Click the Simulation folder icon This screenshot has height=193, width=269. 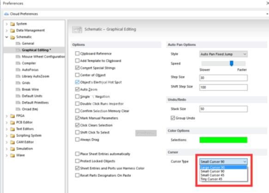(x=12, y=149)
